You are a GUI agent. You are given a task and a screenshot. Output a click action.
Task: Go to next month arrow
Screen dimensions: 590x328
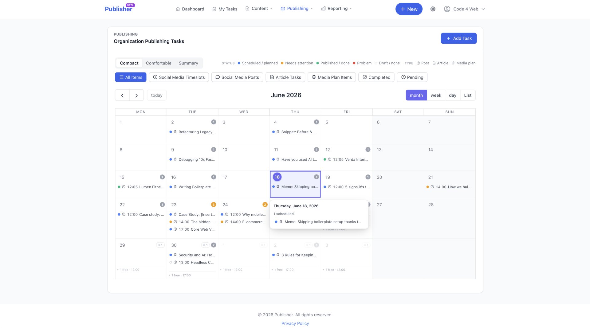coord(136,95)
